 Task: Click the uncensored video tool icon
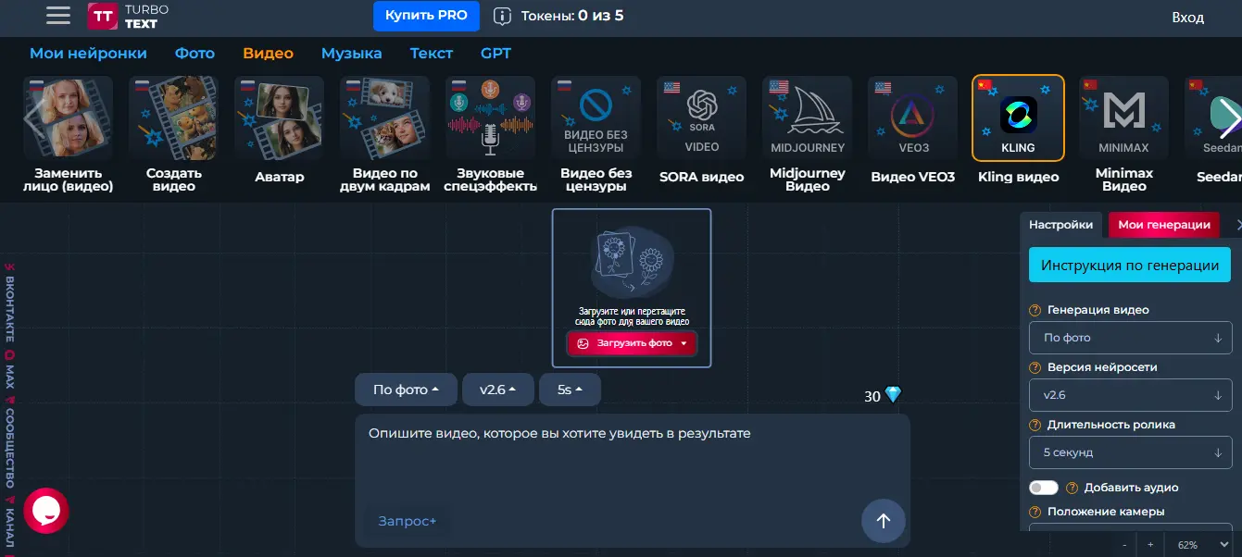(x=596, y=118)
